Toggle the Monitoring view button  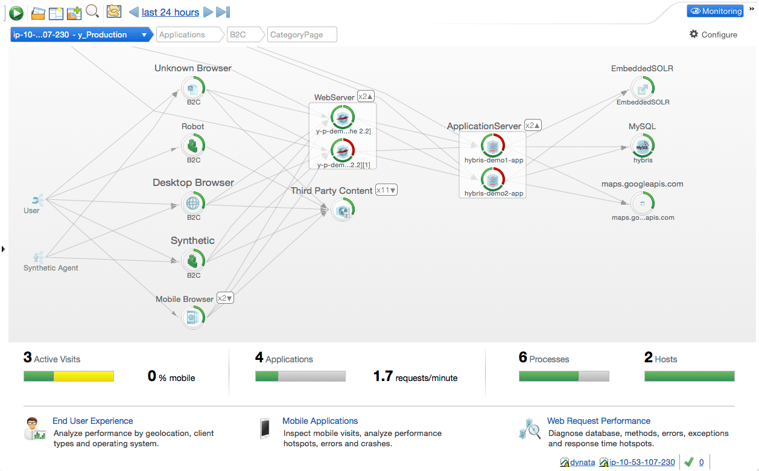[715, 11]
